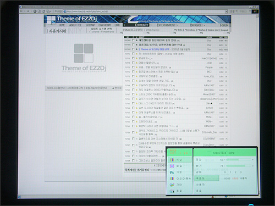
Task: Select the 화질 picture quality OSD icon
Action: click(172, 166)
